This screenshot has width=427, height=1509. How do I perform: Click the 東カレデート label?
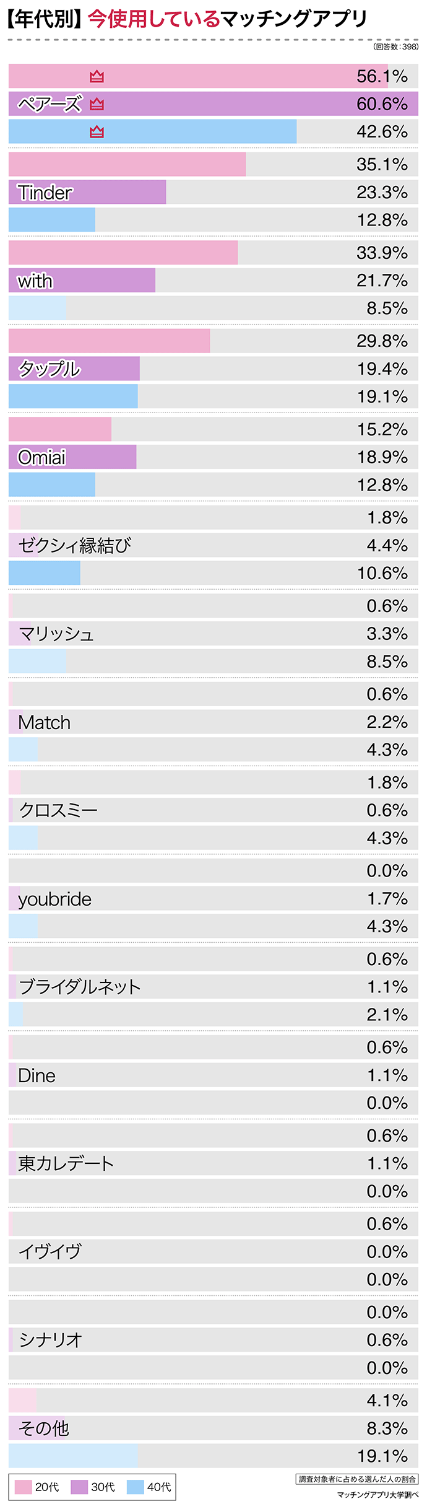(x=66, y=1163)
